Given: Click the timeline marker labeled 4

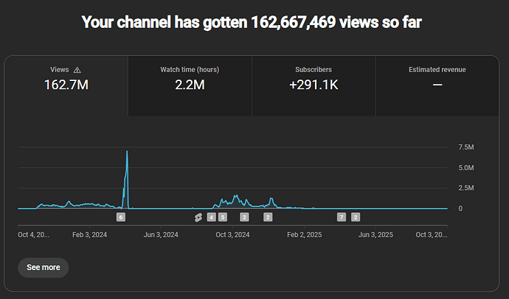Looking at the screenshot, I should click(x=211, y=217).
